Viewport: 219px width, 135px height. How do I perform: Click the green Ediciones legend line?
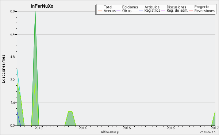[x=118, y=7]
